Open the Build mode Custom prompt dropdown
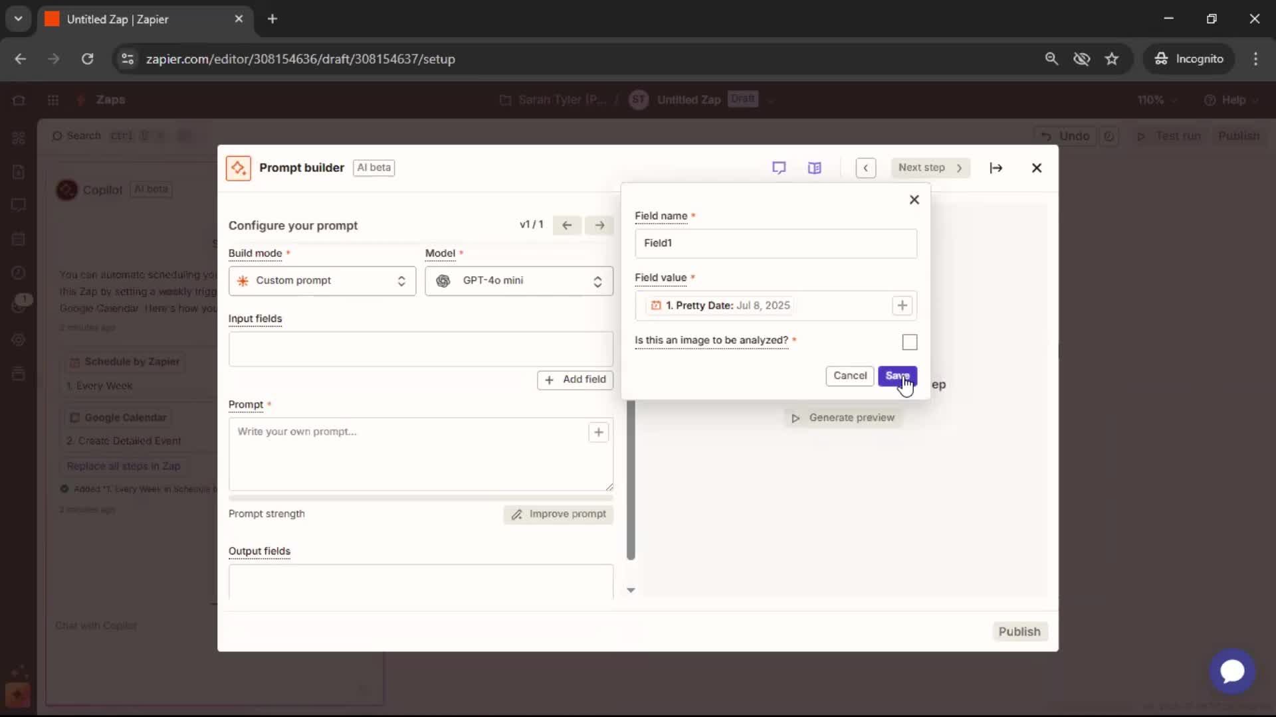The width and height of the screenshot is (1276, 717). pyautogui.click(x=322, y=281)
